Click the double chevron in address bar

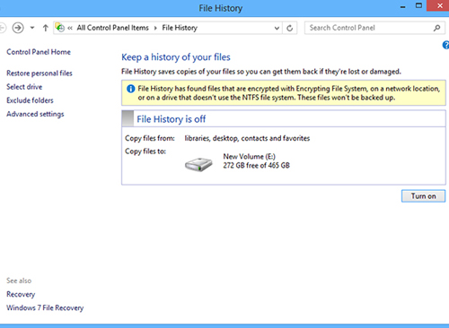coord(70,28)
